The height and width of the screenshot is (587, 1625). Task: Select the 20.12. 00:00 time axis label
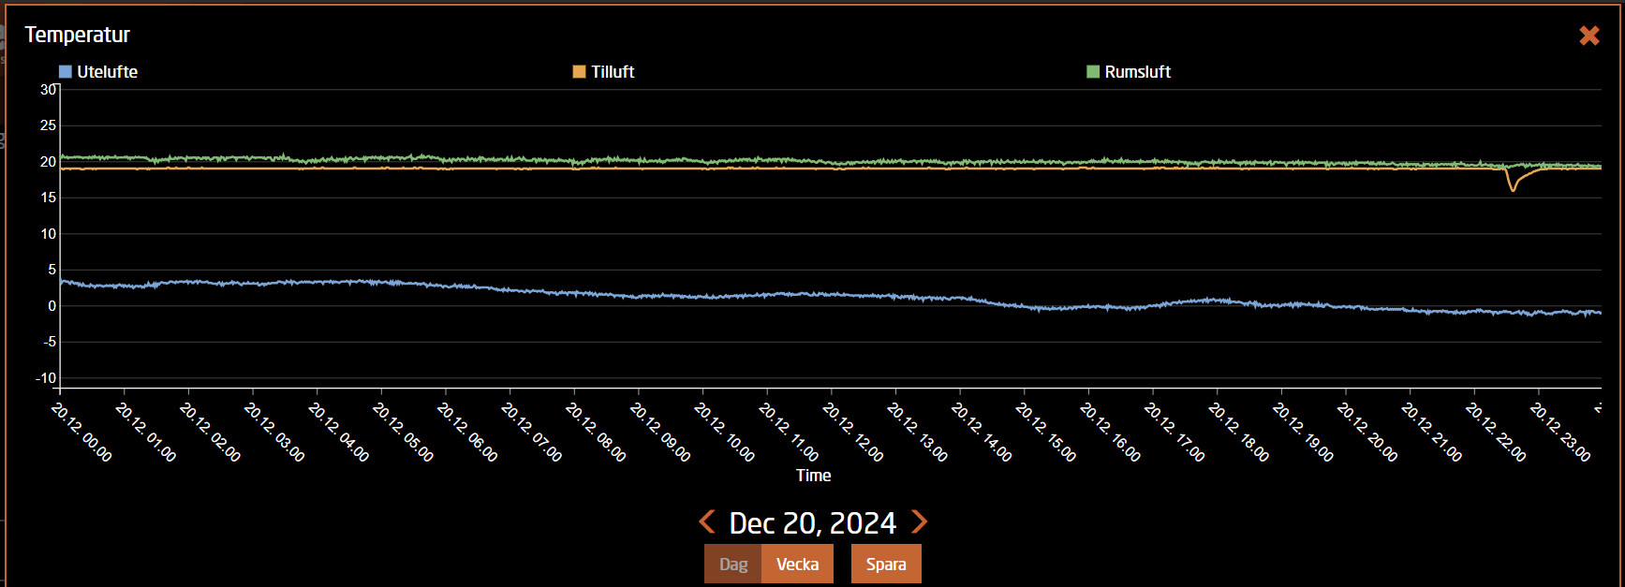coord(81,432)
